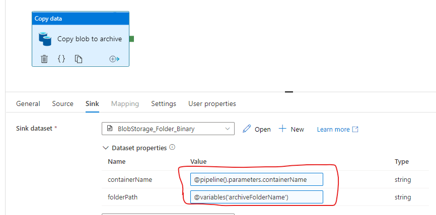Switch to User properties tab
Image resolution: width=436 pixels, height=215 pixels.
212,104
